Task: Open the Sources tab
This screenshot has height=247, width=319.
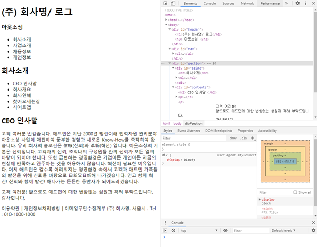Action: click(228, 3)
